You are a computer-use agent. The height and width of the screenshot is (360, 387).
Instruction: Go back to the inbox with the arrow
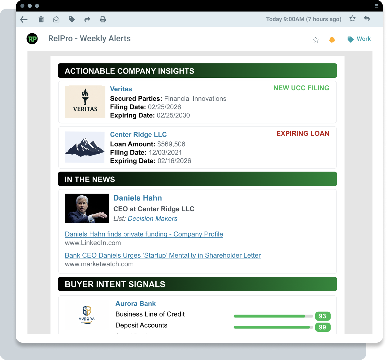(x=24, y=19)
